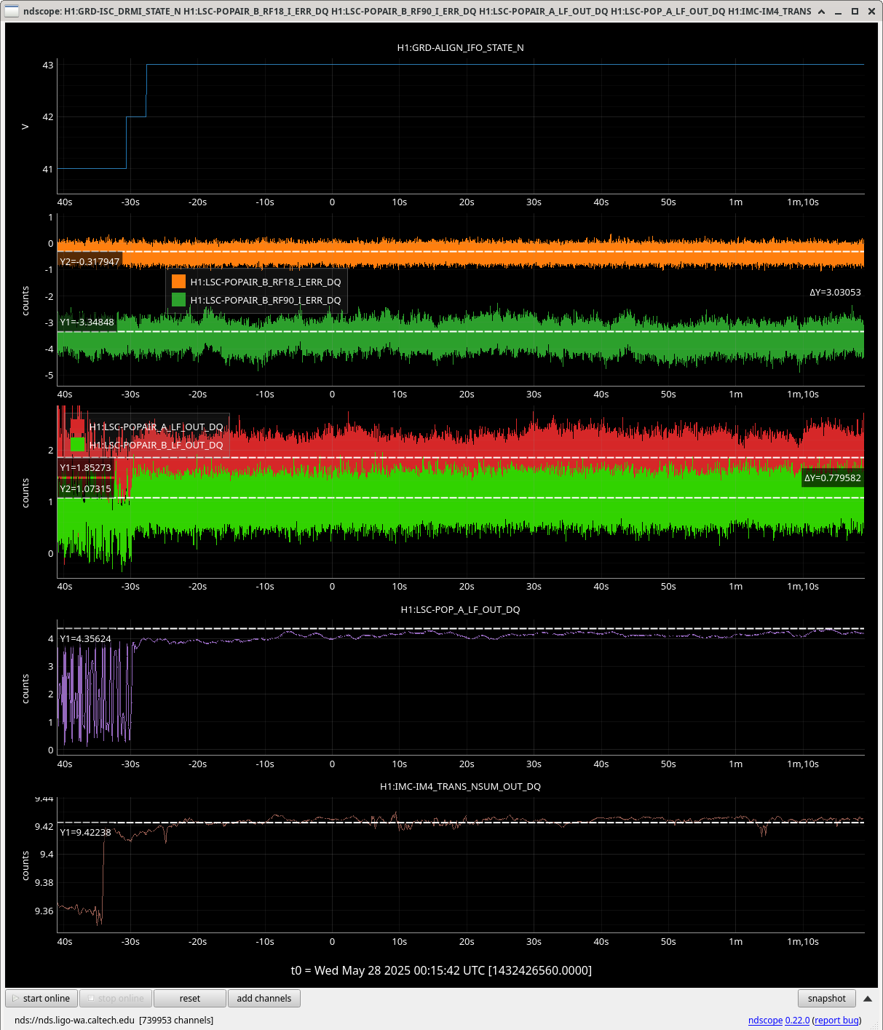Click the Y2=-0.317947 cursor label
The height and width of the screenshot is (1030, 883).
[x=90, y=261]
